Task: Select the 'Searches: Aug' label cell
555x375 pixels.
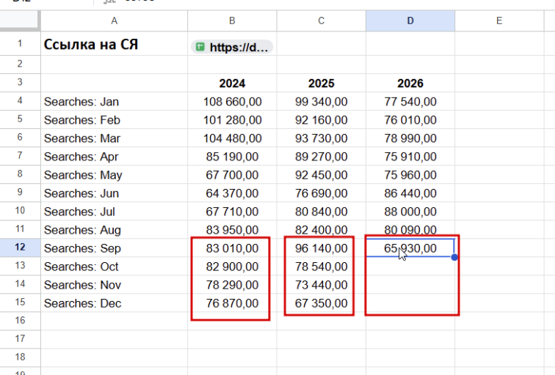Action: coord(114,230)
